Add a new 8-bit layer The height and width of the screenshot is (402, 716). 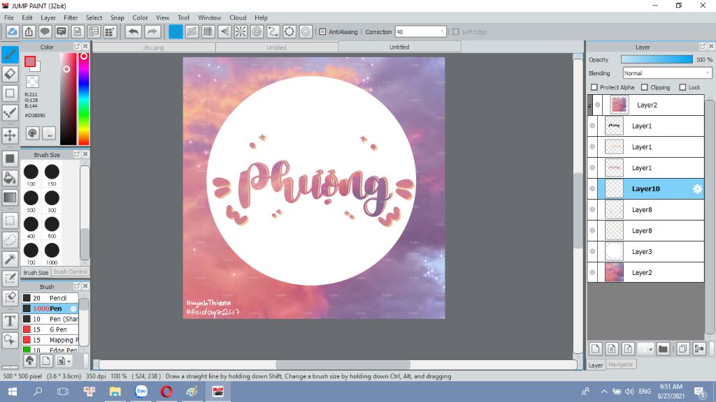612,349
